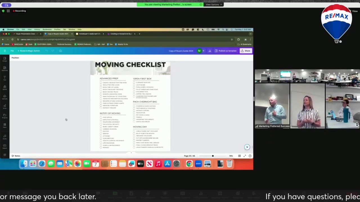This screenshot has height=202, width=360.
Task: Open Resize & Magic Switch
Action: coord(29,51)
